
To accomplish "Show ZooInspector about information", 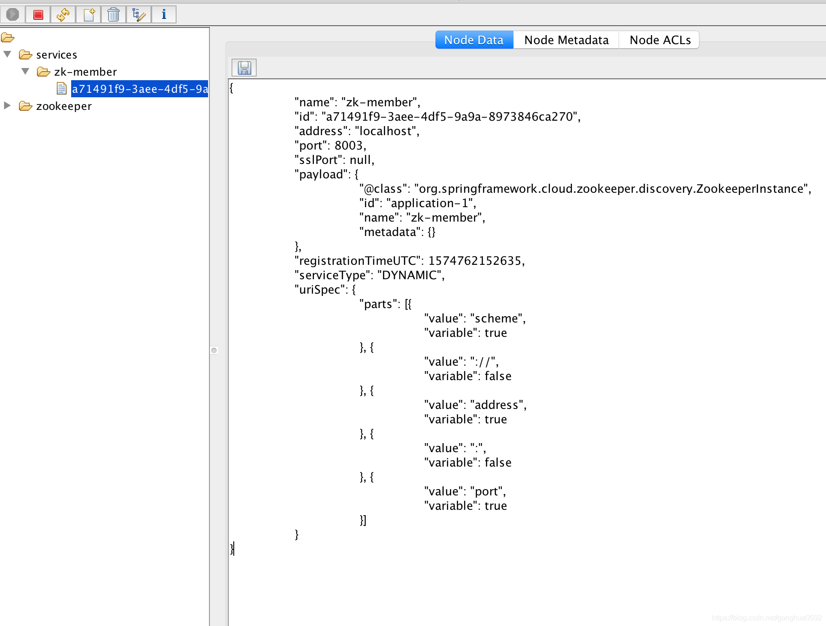I will coord(163,14).
